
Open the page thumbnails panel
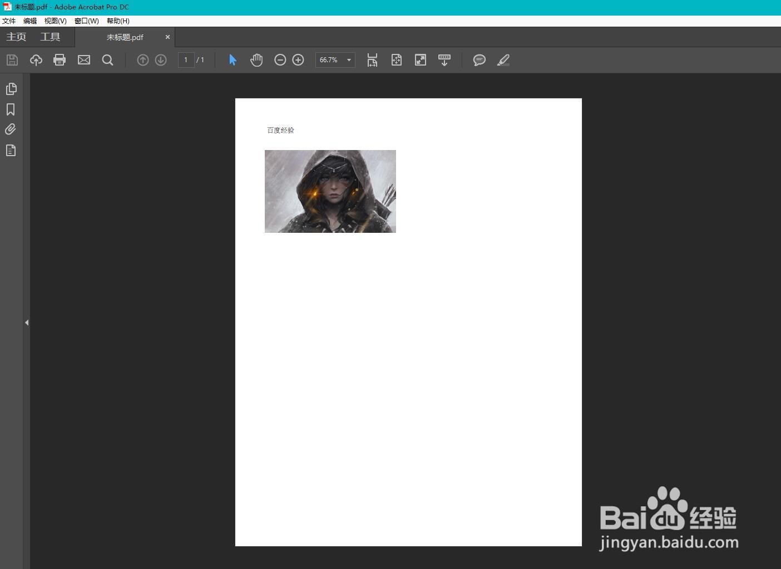point(11,89)
